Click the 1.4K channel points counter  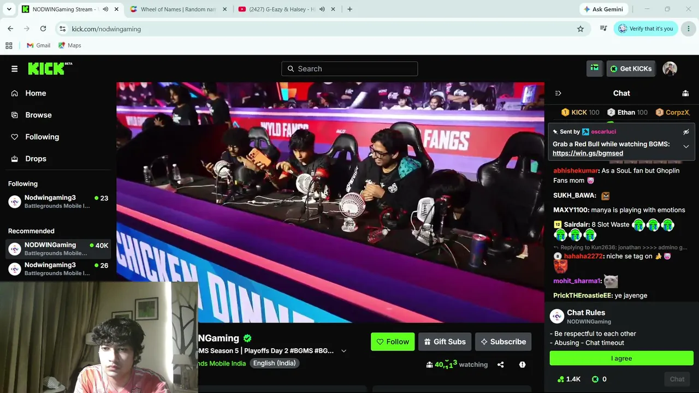(568, 379)
